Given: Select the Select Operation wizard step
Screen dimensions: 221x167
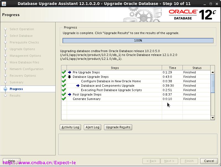Looking at the screenshot, I should coord(22,29).
